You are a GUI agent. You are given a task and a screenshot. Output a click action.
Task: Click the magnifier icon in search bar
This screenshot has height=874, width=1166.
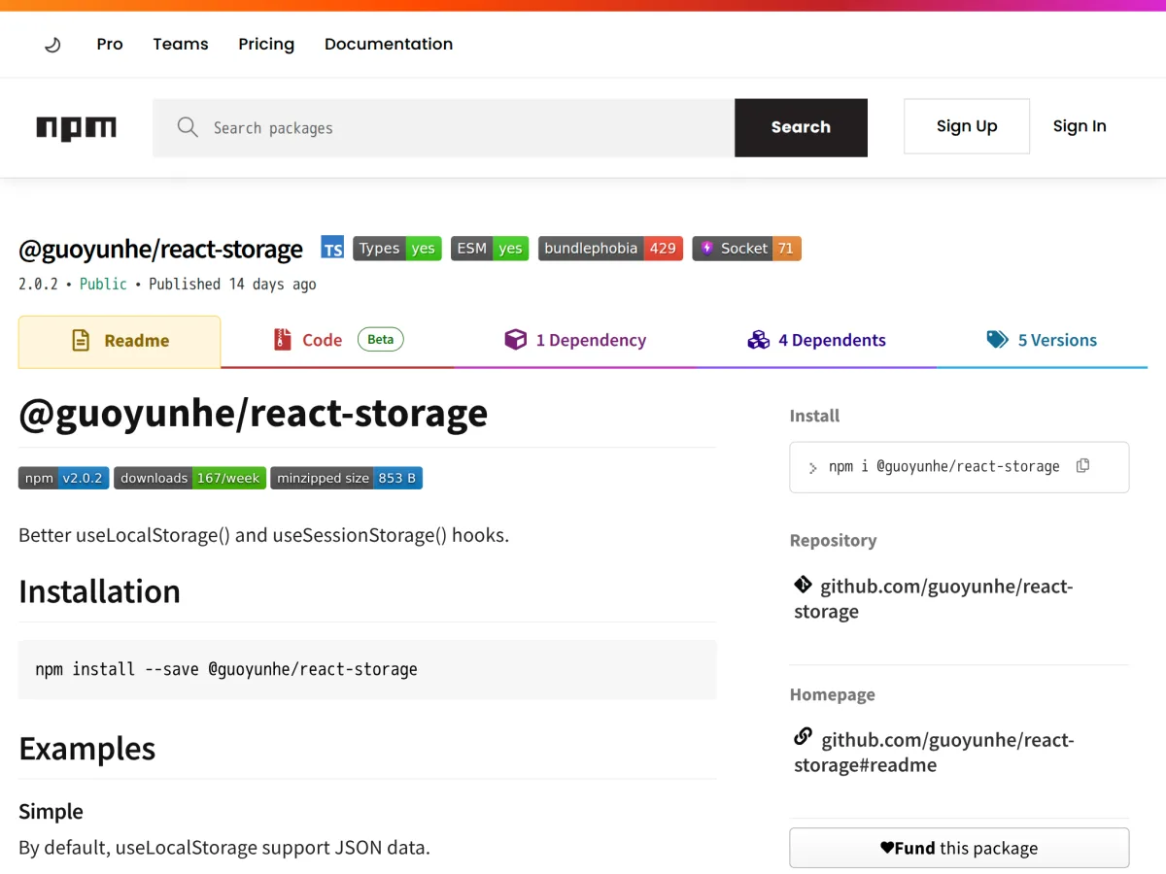click(188, 127)
